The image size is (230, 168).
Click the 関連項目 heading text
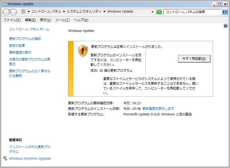15,140
